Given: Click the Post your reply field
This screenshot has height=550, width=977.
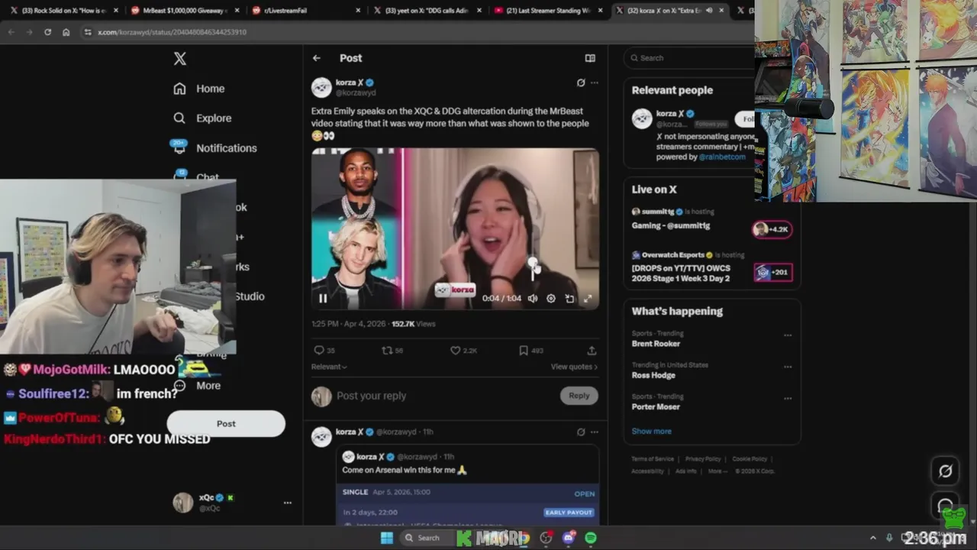Looking at the screenshot, I should click(x=443, y=396).
